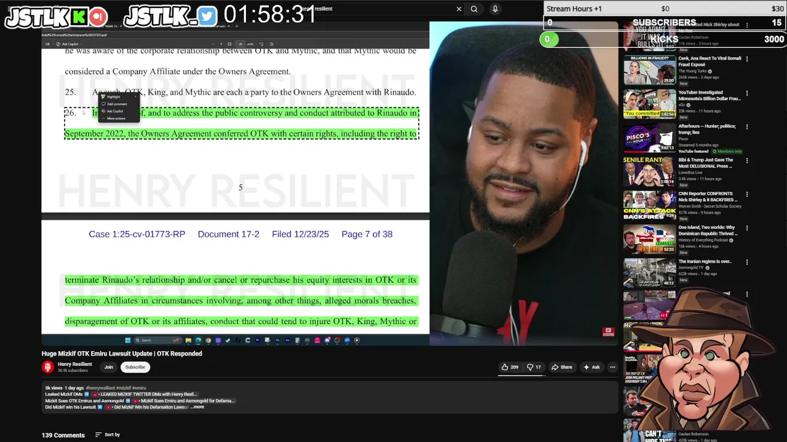Open The Iranian regime video thumbnail

[649, 273]
